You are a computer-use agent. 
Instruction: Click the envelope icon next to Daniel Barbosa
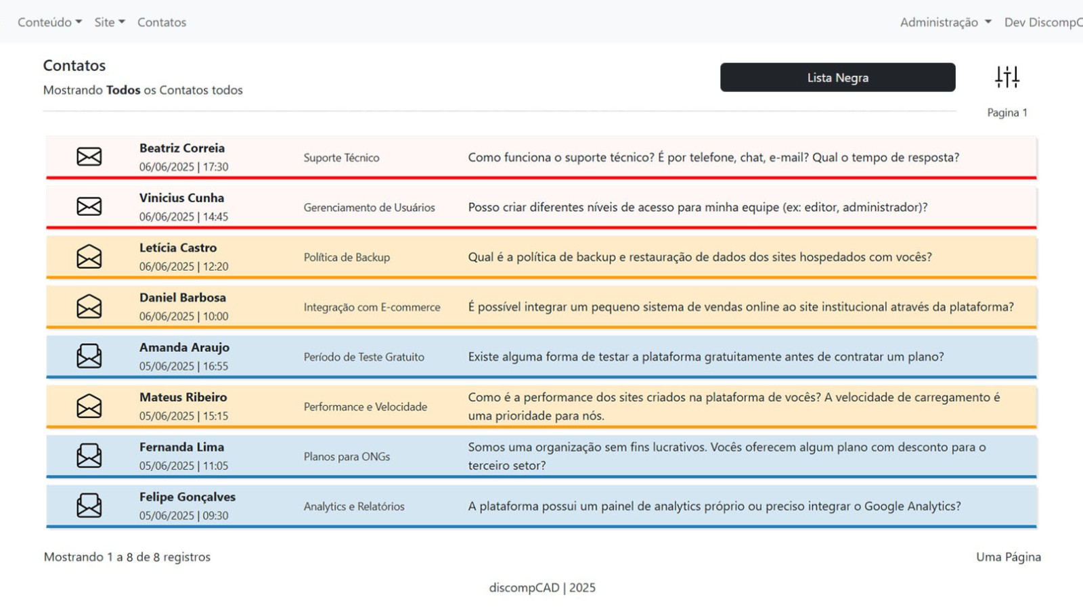point(89,307)
